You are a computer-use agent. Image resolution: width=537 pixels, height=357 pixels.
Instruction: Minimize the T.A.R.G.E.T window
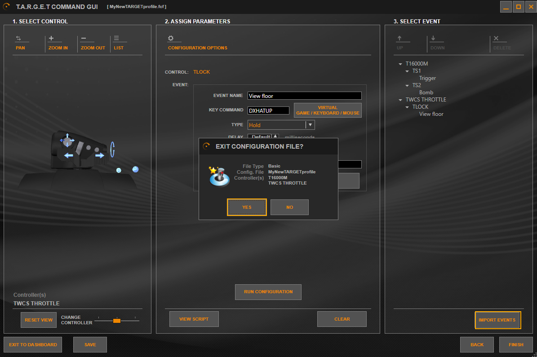point(506,6)
